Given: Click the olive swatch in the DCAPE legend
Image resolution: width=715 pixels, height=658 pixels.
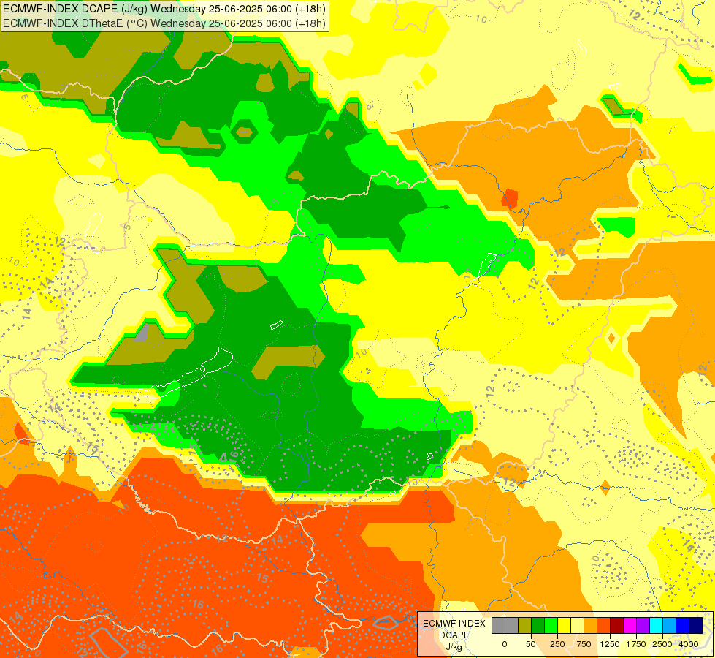Looking at the screenshot, I should click(x=525, y=626).
